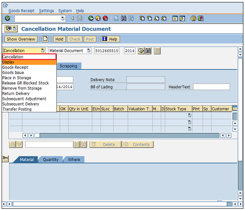Open the Settings menu
This screenshot has height=210, width=245.
click(46, 11)
